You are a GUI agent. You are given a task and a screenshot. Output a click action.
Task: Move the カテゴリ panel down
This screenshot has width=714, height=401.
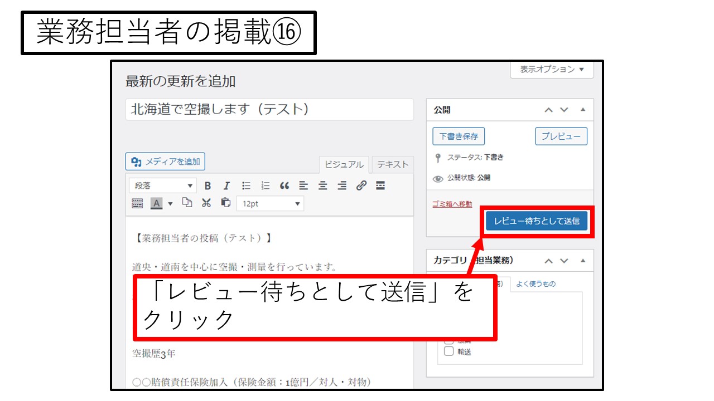click(x=564, y=261)
